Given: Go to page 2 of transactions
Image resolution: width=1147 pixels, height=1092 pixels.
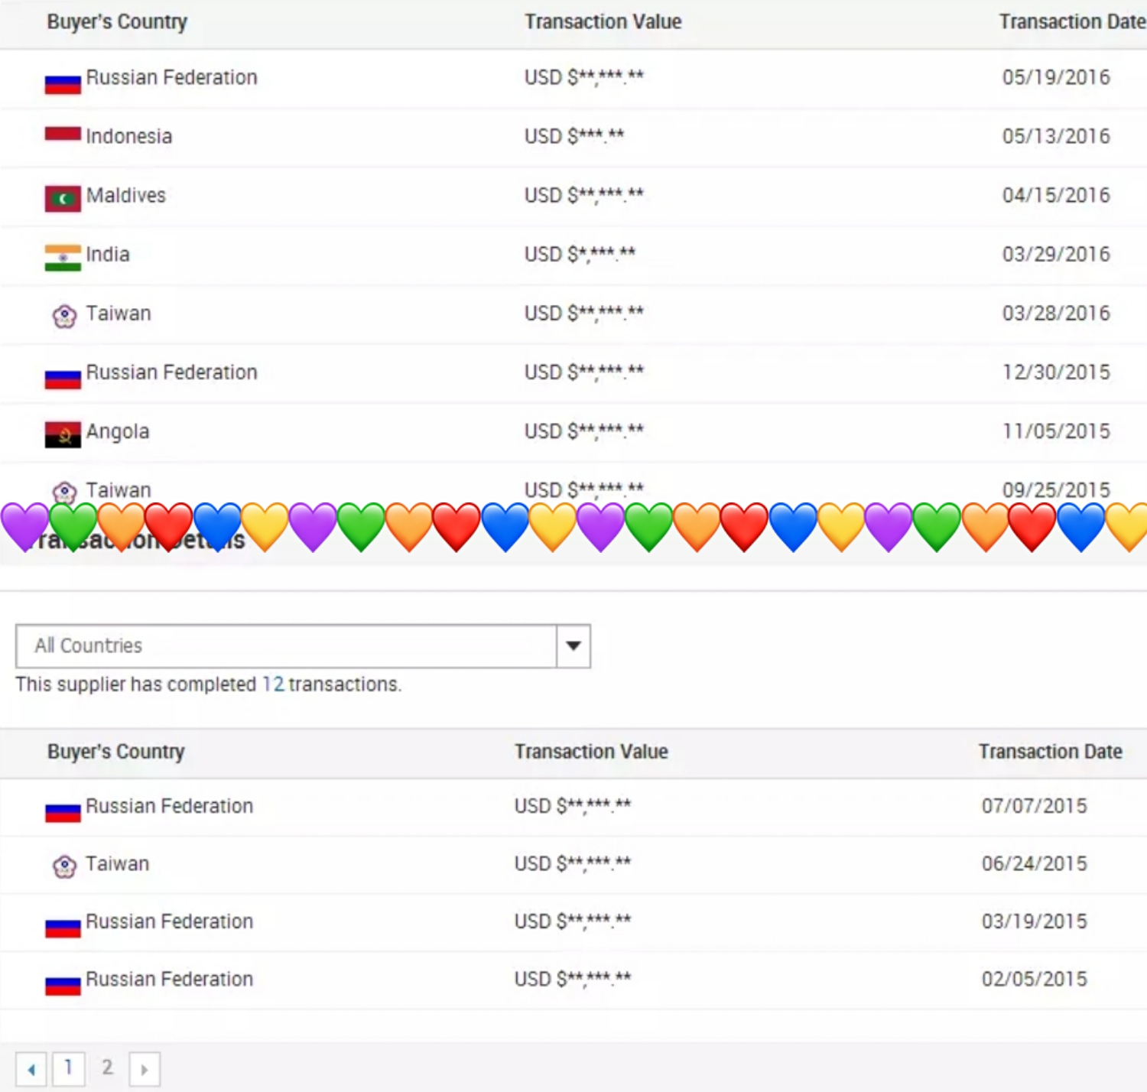Looking at the screenshot, I should coord(107,1068).
